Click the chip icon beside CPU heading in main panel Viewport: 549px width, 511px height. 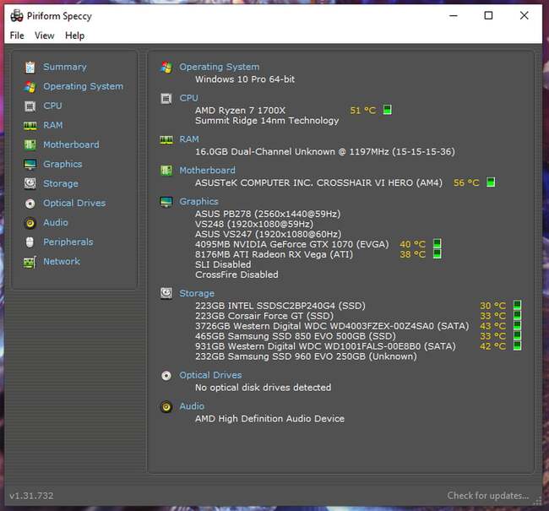(x=166, y=99)
